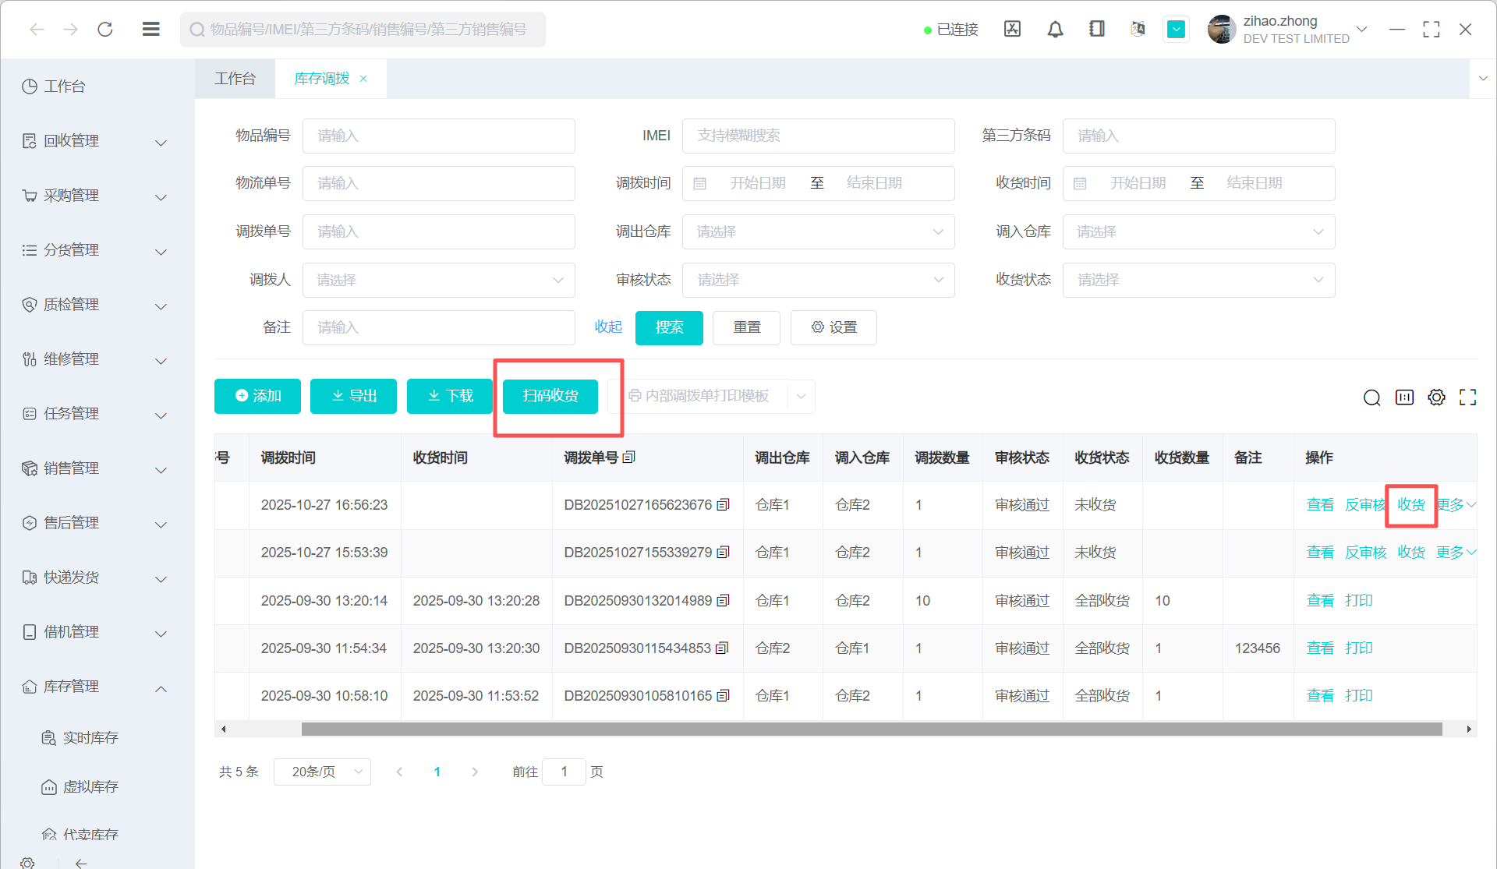Click 收货 link in first row

[1410, 505]
